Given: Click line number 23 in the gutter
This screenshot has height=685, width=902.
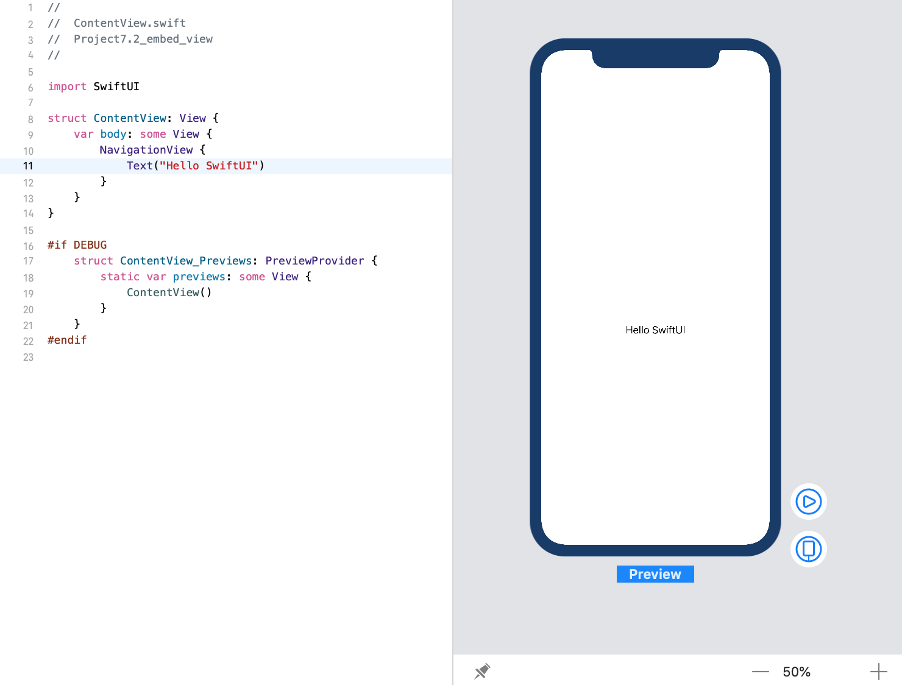Looking at the screenshot, I should point(28,357).
